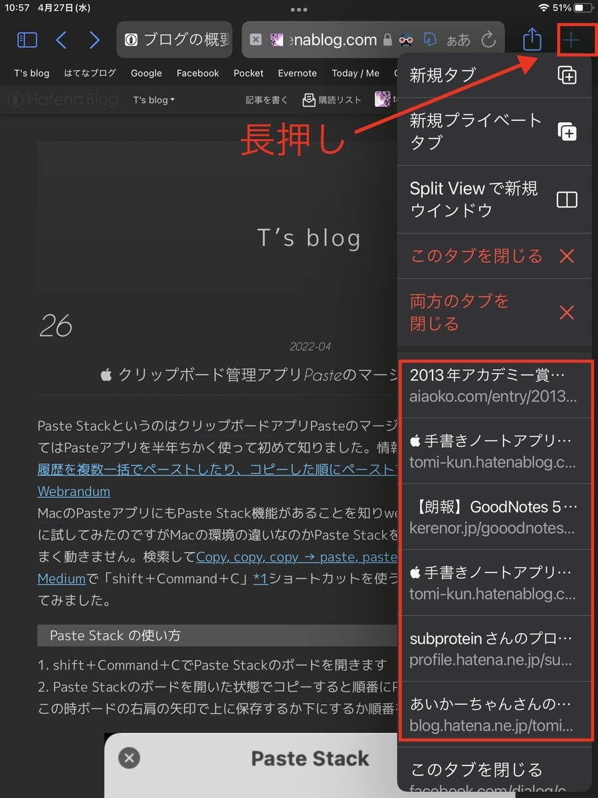Image resolution: width=598 pixels, height=798 pixels.
Task: Click the date number 26
Action: pos(56,326)
